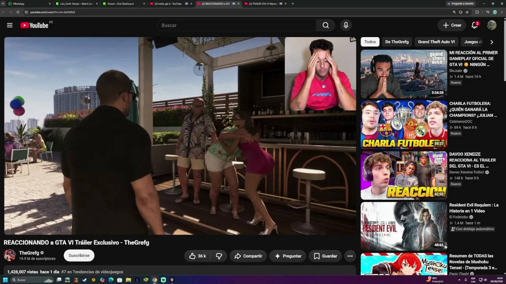The width and height of the screenshot is (506, 284).
Task: Open MI REACCIÓN AL PRIMER GAMEPLAY title
Action: (474, 58)
